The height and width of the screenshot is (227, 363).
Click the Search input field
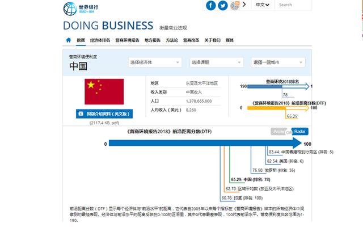click(x=293, y=5)
